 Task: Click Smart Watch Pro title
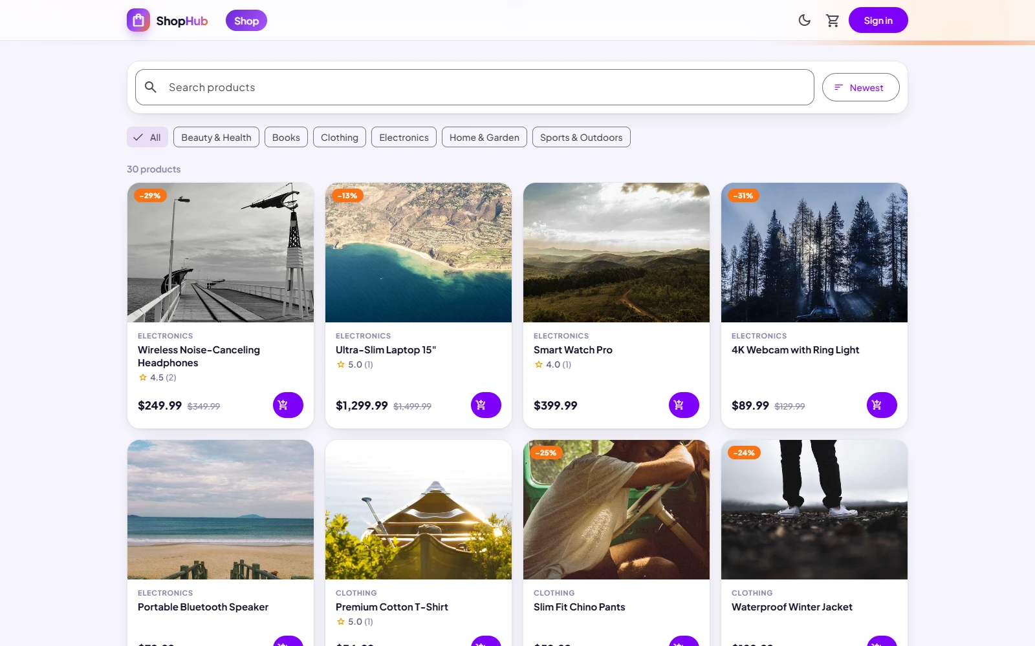(572, 350)
